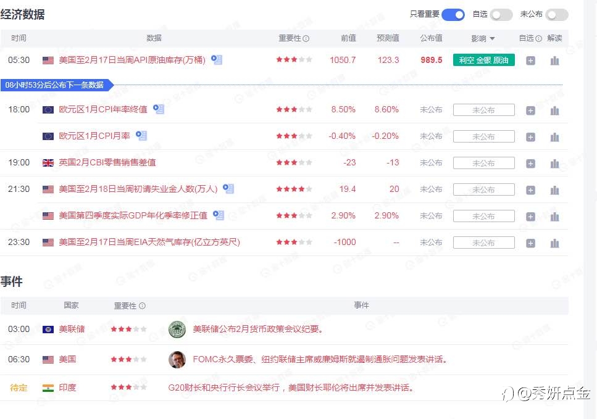Click the 利空 金银 原油 impact tag
This screenshot has height=419, width=597.
(x=483, y=60)
